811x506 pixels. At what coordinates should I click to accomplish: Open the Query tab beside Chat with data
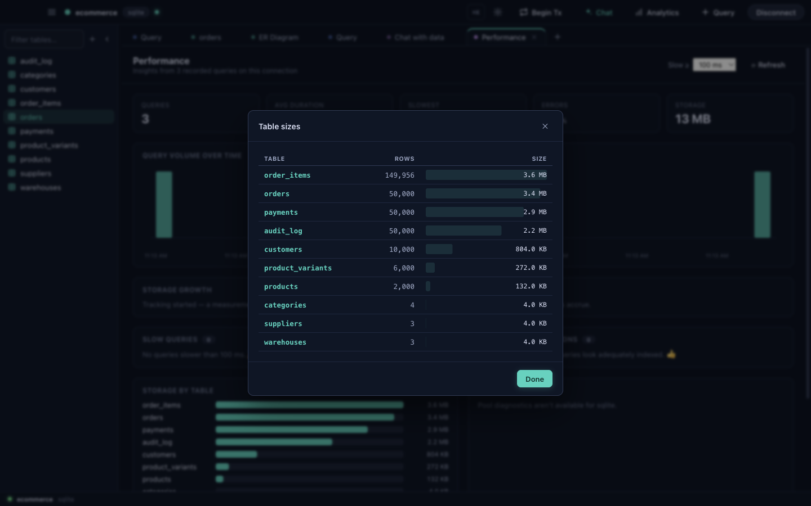342,37
